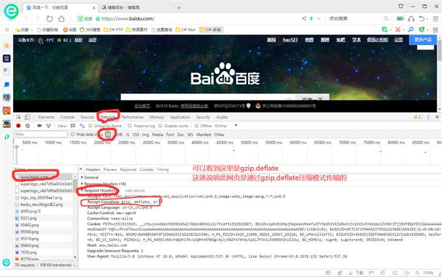Click DevTools inspect element icon
442x277 pixels.
19,117
